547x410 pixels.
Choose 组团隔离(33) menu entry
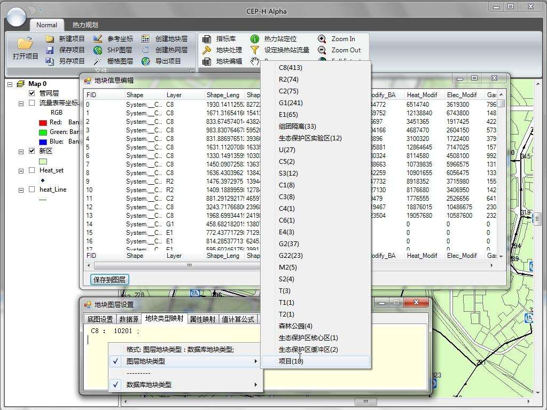point(315,126)
